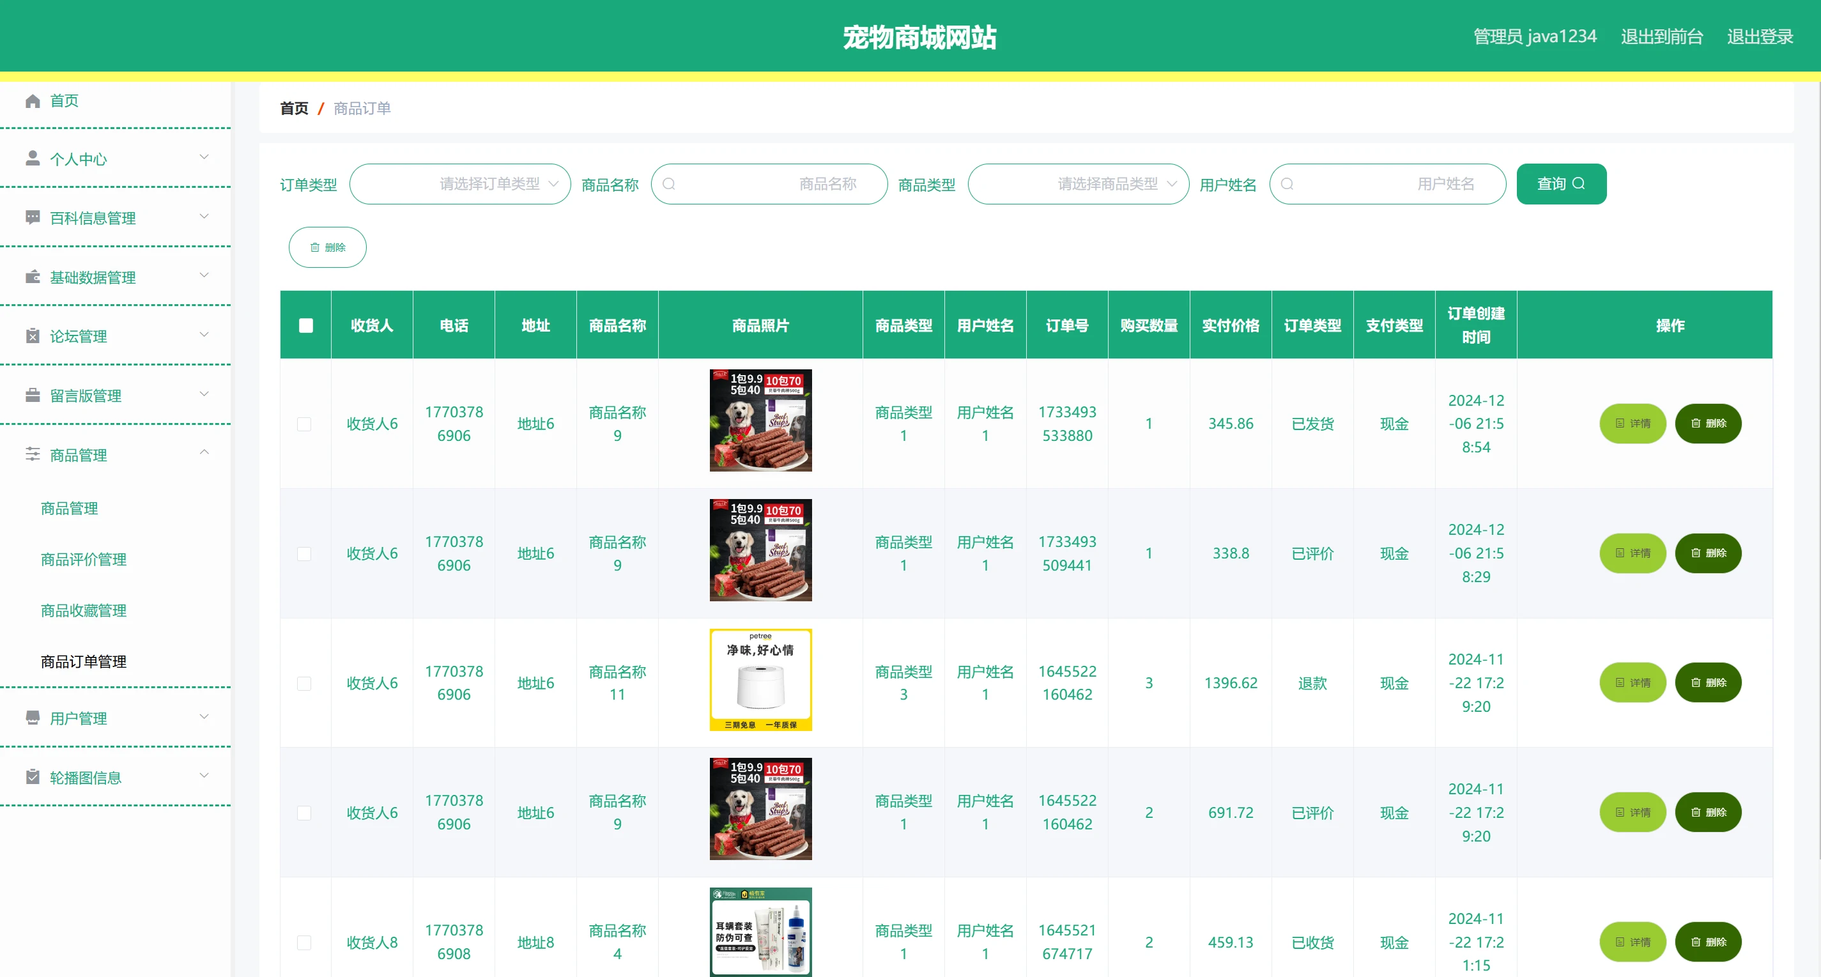1821x977 pixels.
Task: Expand the 轮播图信息 menu chevron
Action: 204,776
